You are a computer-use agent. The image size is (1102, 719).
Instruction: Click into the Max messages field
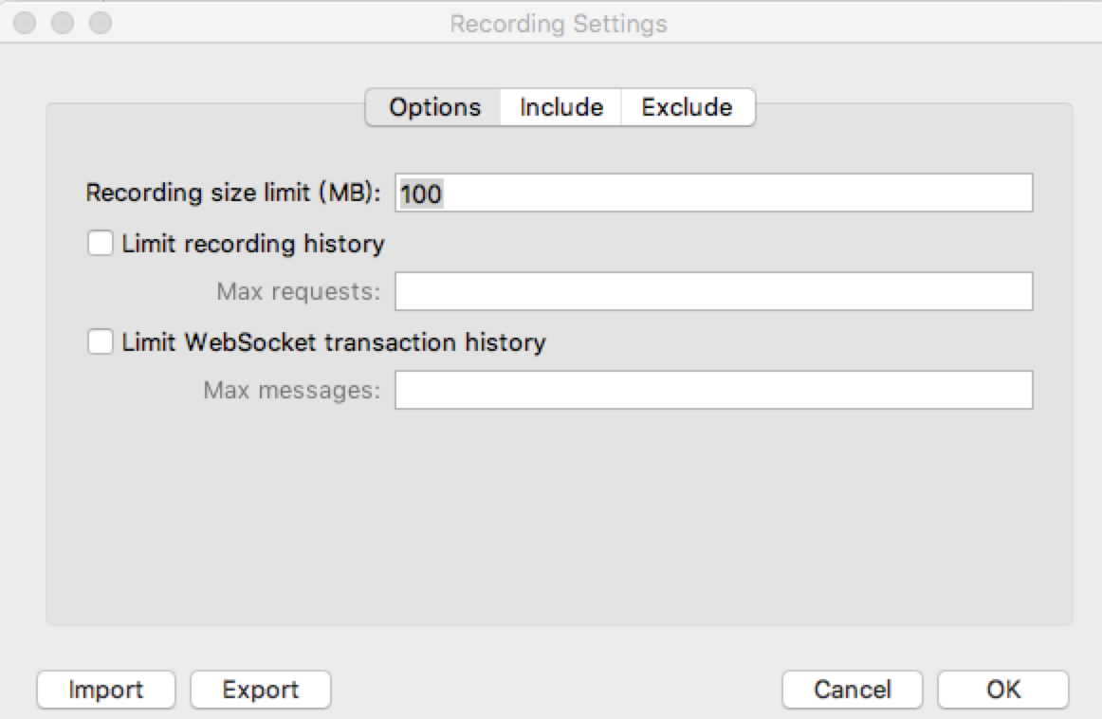click(x=713, y=390)
